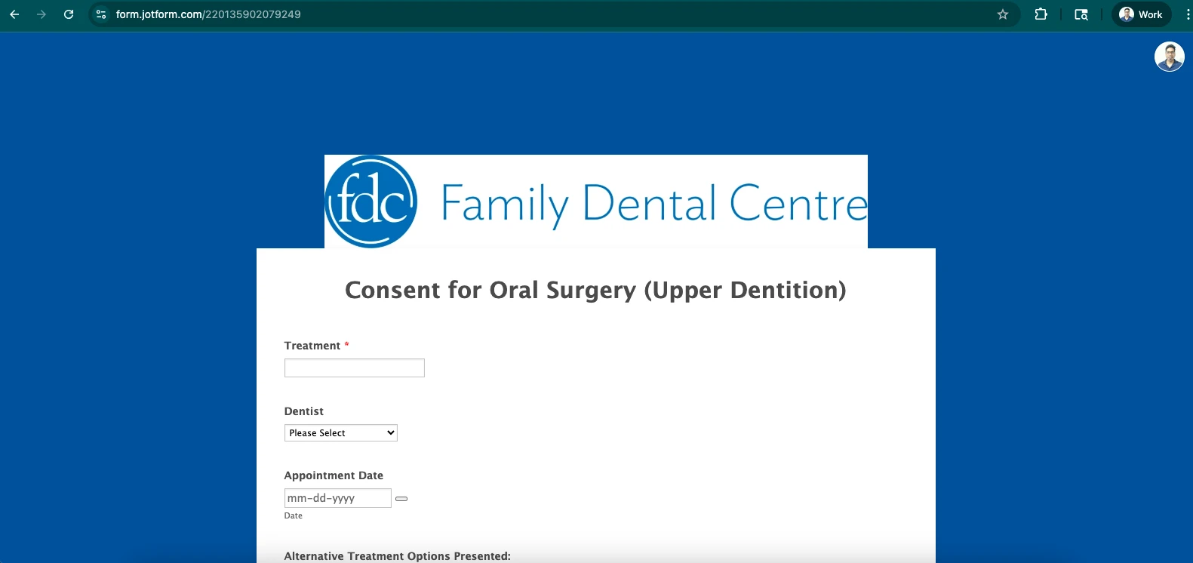This screenshot has height=563, width=1193.
Task: Bookmark this page with the star
Action: [1003, 14]
